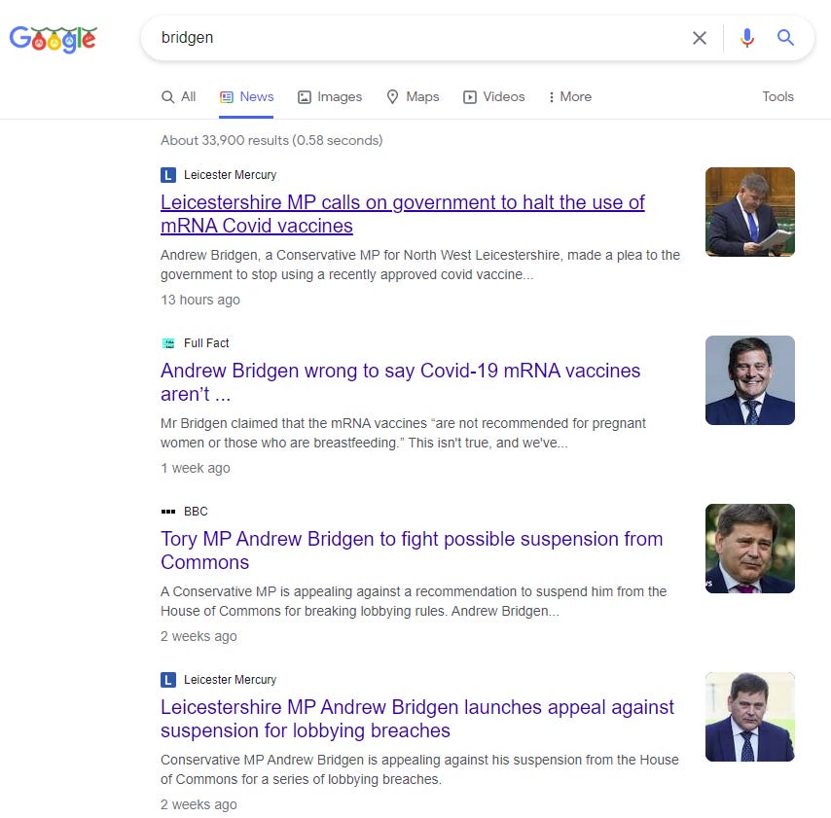Open the Videos tab
This screenshot has height=818, width=831.
tap(494, 97)
